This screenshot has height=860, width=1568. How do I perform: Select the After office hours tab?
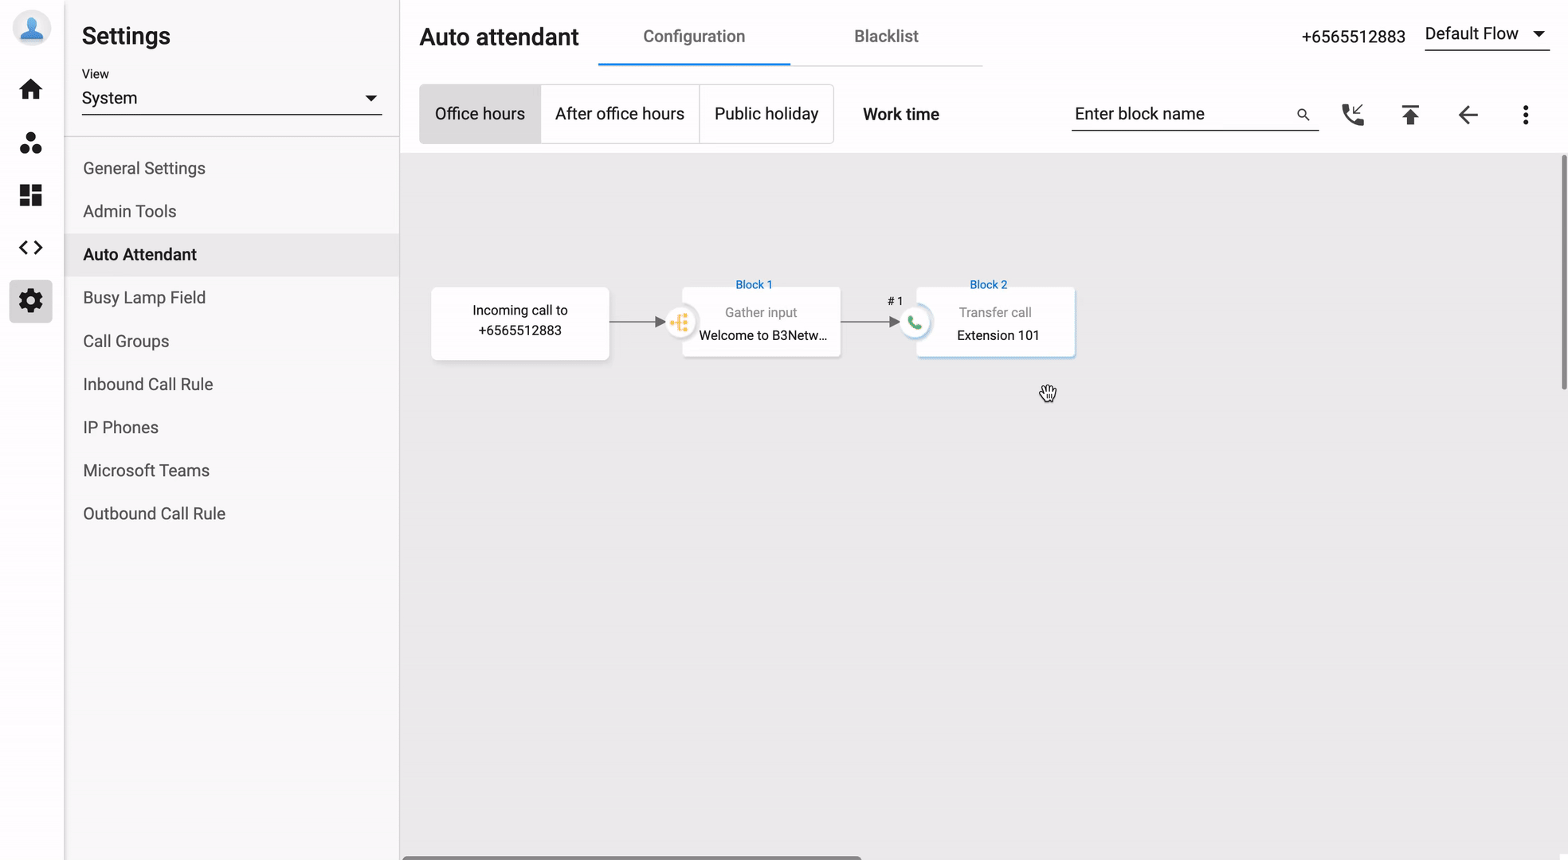[x=619, y=114]
